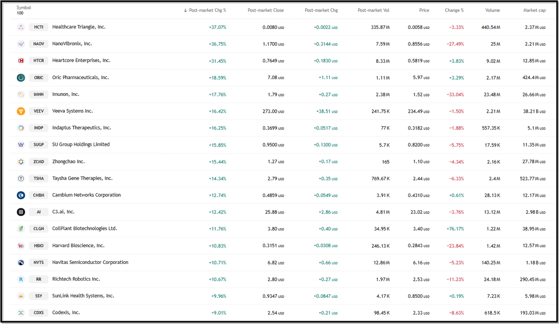Click the Harvard Bioscience logo icon
Image resolution: width=559 pixels, height=324 pixels.
tap(20, 246)
